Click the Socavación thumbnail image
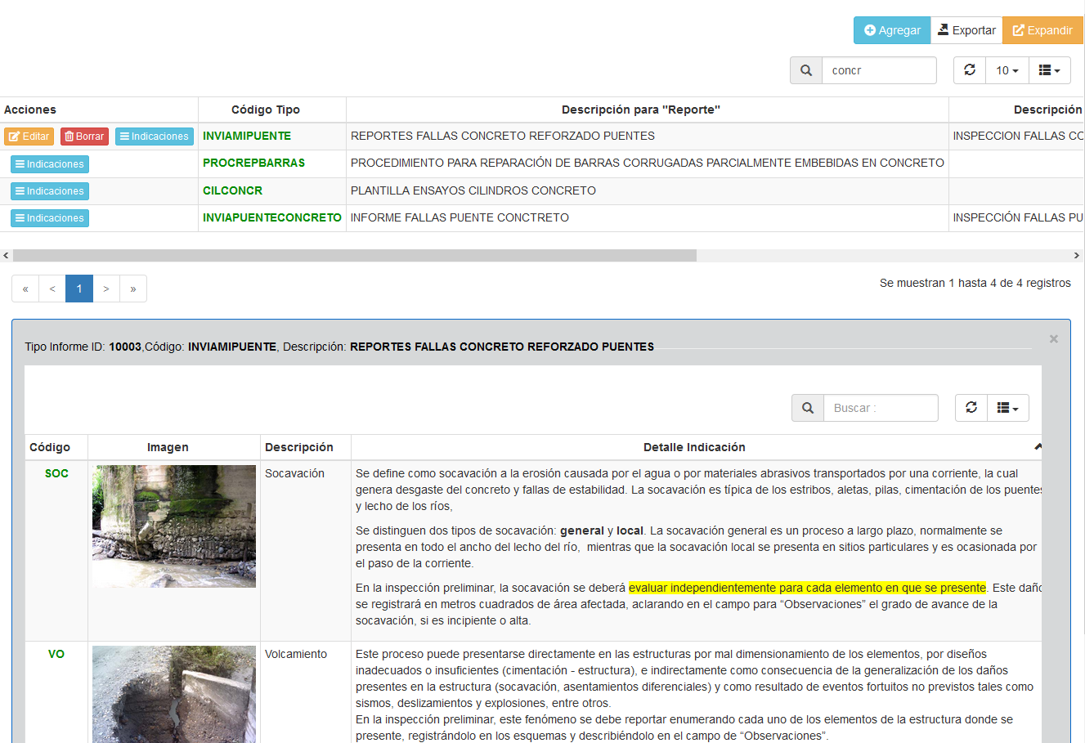 coord(174,526)
